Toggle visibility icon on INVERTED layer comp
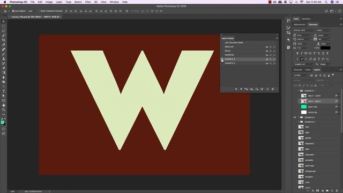343x193 pixels. (x=267, y=55)
